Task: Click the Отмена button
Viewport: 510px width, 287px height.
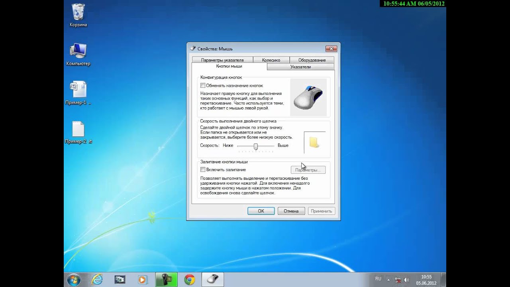Action: pos(291,211)
